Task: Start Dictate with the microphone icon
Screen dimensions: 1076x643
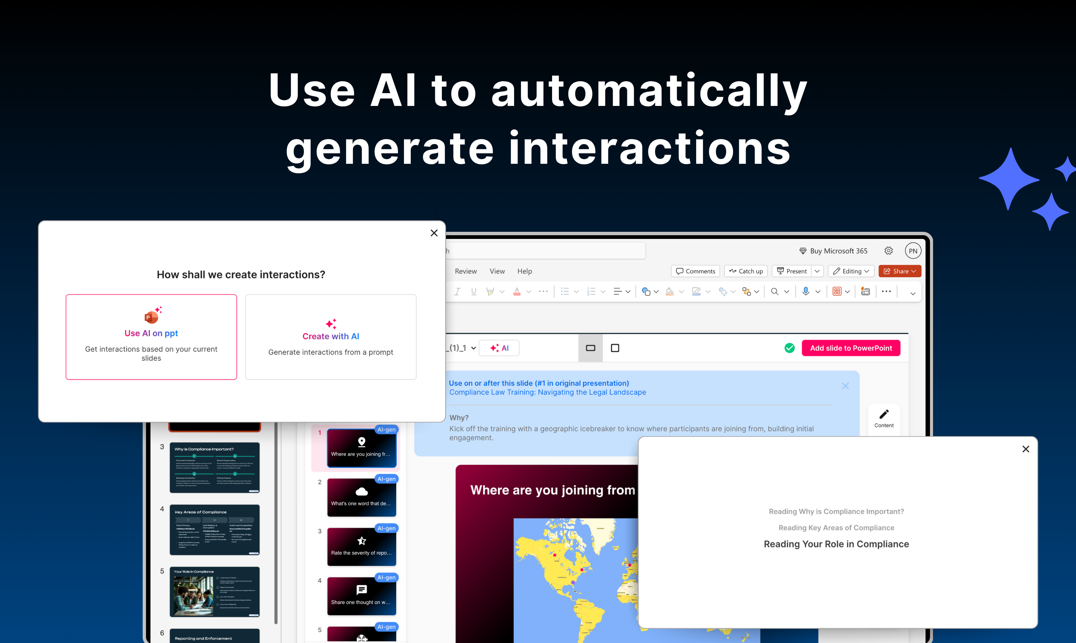Action: pos(806,291)
